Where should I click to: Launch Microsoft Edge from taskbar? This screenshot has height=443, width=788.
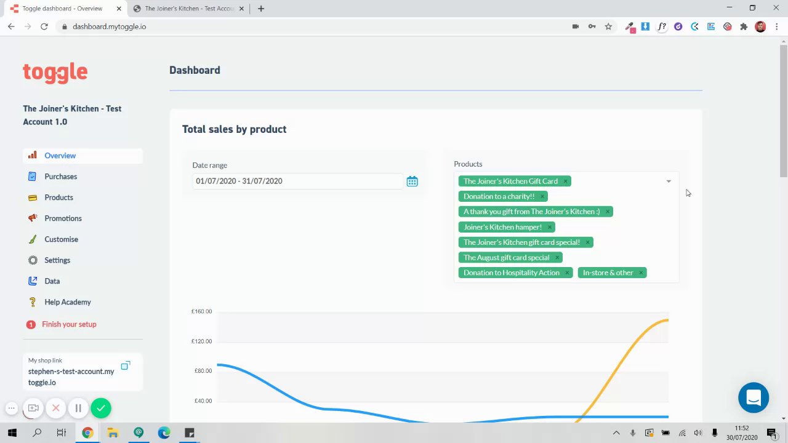tap(164, 433)
